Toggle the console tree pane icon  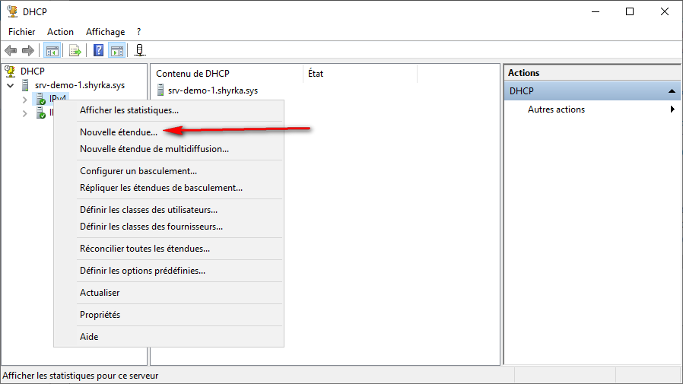click(x=52, y=51)
